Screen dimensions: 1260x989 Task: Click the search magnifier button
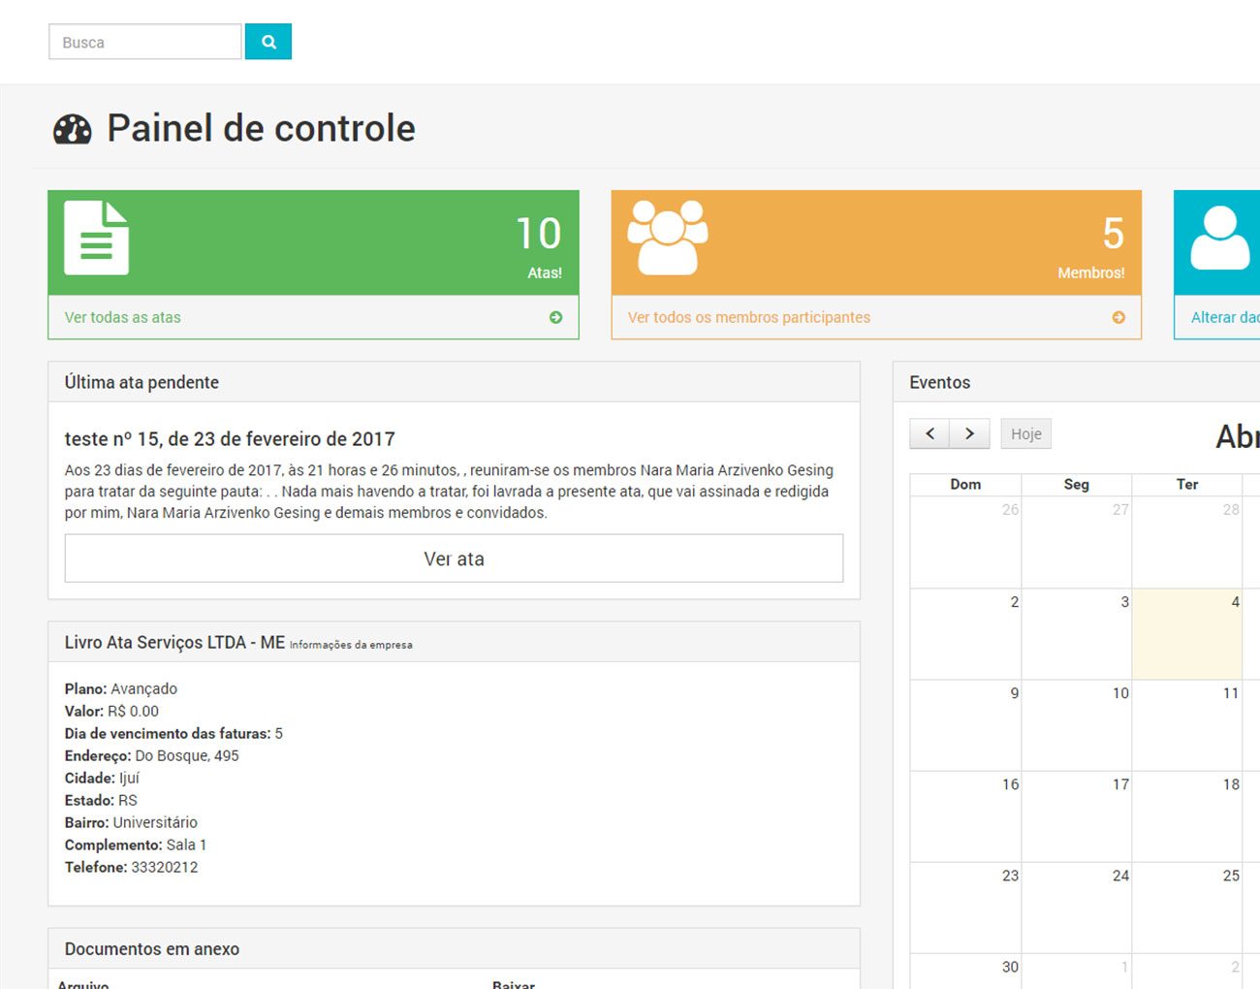click(x=268, y=42)
